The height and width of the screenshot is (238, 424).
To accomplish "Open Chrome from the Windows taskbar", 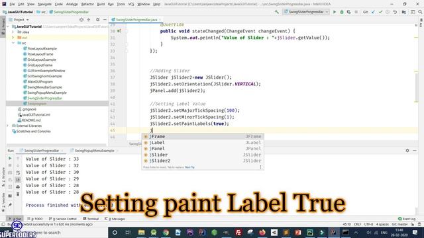I will 166,232.
